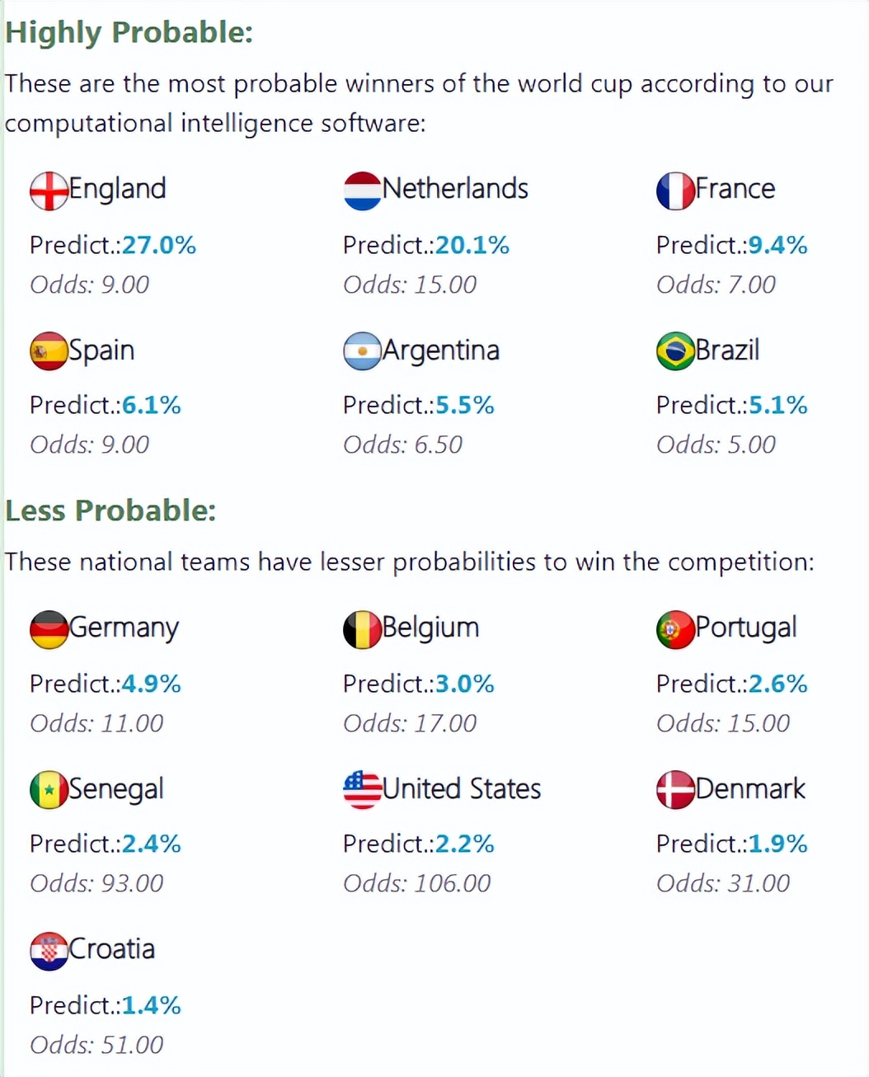Click the Germany flag icon
The image size is (869, 1077).
49,630
